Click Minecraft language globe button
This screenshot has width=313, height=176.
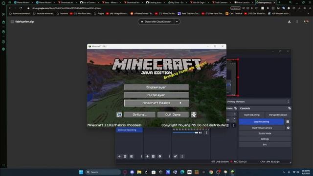(x=119, y=114)
